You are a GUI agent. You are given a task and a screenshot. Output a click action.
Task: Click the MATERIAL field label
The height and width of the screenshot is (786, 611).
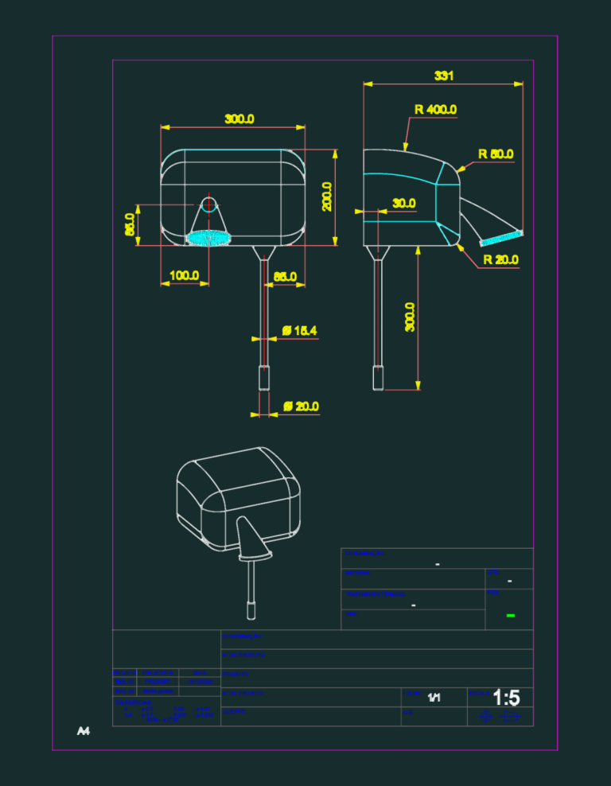pyautogui.click(x=358, y=573)
